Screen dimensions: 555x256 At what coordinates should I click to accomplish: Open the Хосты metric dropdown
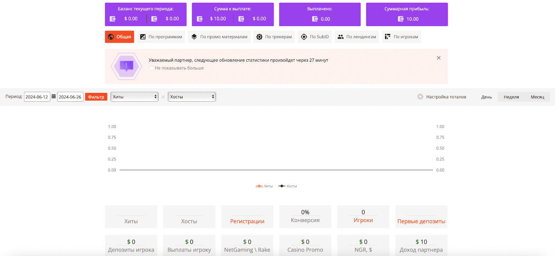point(192,97)
